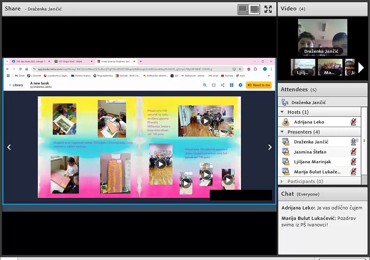Open the Book Creator pages grid icon
This screenshot has width=370, height=260.
pos(232,85)
